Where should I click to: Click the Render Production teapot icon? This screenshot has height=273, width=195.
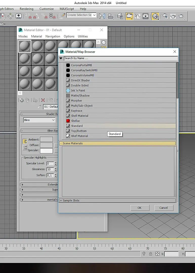tap(181, 16)
